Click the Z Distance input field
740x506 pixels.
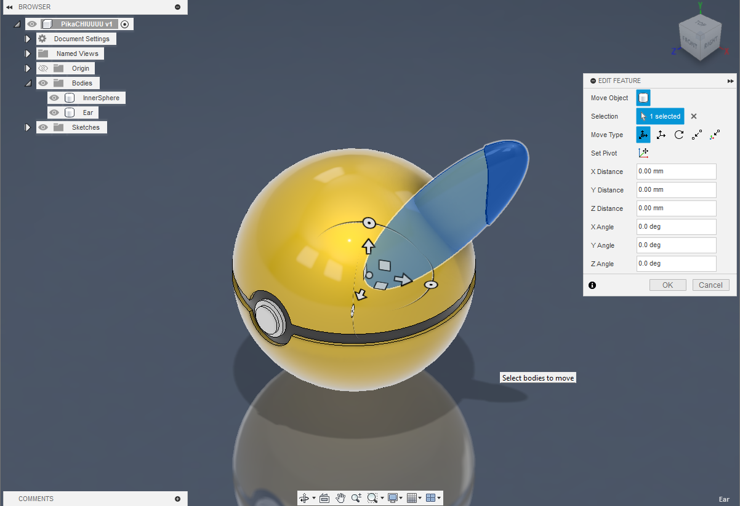click(676, 208)
